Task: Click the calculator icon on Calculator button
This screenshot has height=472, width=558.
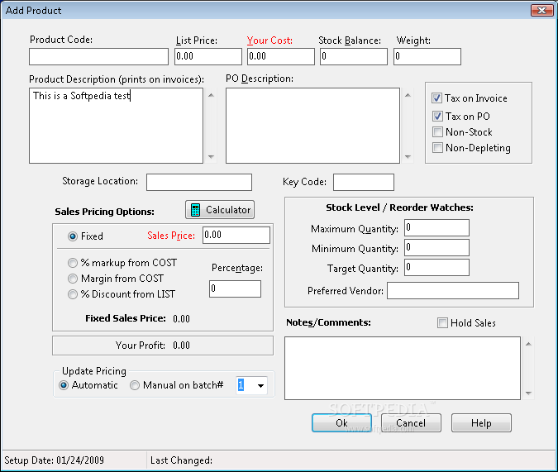Action: tap(195, 210)
